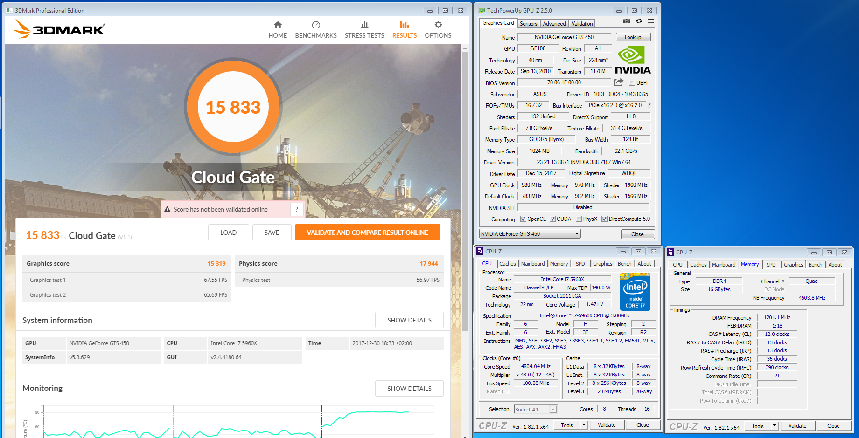Viewport: 859px width, 438px height.
Task: Toggle the DirectCompute 5.0 checkbox
Action: click(604, 219)
